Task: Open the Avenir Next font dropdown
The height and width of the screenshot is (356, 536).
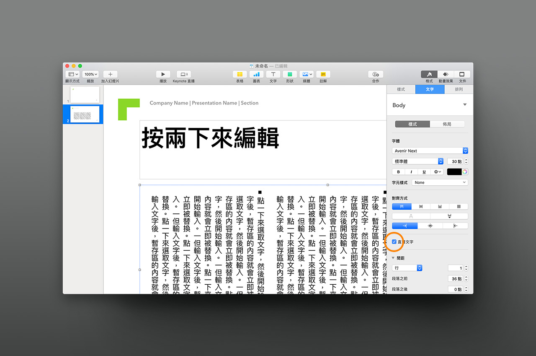Action: click(430, 151)
